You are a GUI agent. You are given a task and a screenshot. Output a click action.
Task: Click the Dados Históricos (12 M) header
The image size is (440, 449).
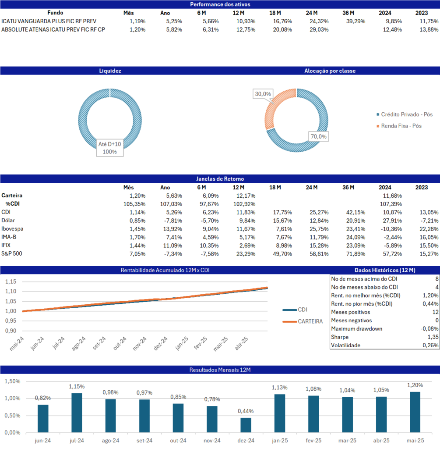point(384,270)
